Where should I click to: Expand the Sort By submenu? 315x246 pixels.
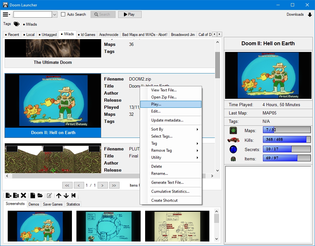tap(171, 129)
